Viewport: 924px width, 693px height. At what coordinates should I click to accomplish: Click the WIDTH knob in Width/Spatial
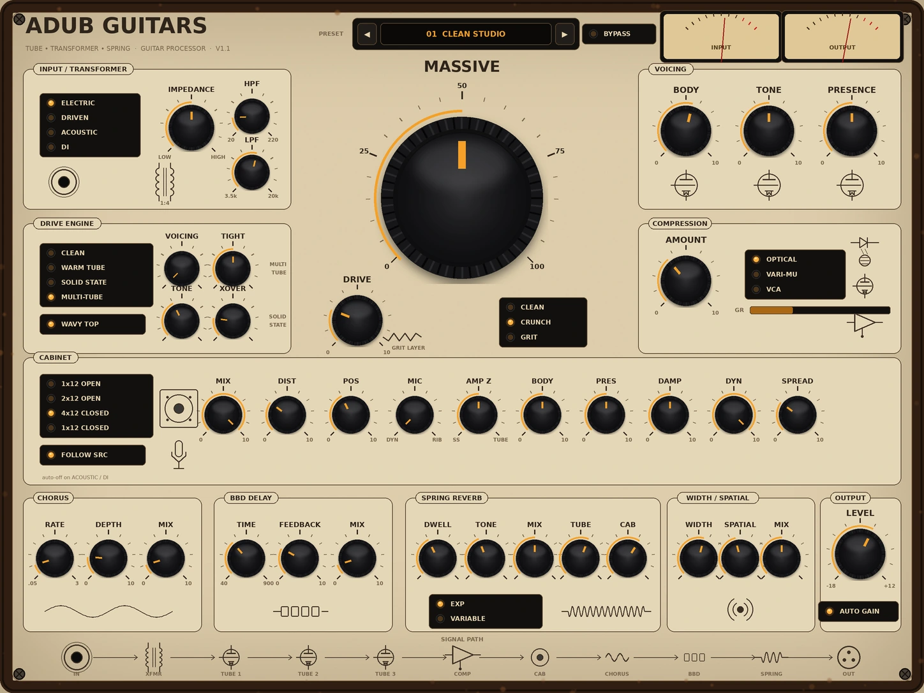tap(699, 558)
